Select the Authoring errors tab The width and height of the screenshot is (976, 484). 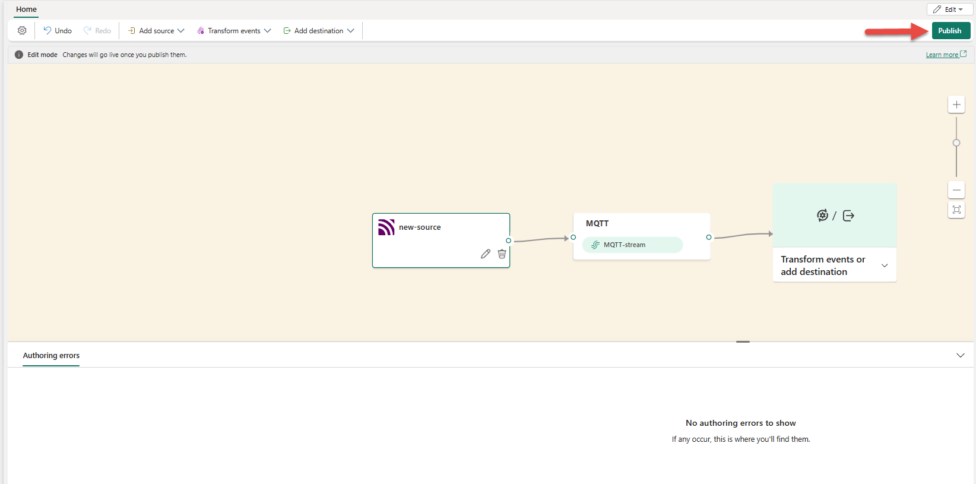point(51,356)
